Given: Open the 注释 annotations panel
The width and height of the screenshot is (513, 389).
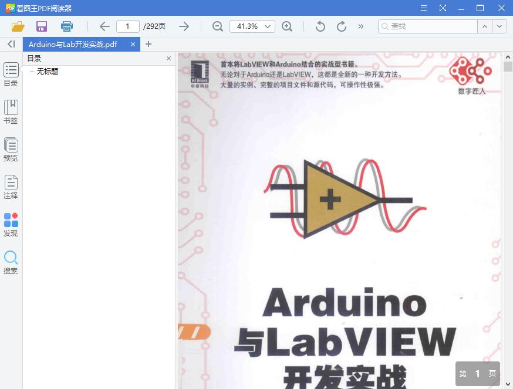Looking at the screenshot, I should 11,187.
